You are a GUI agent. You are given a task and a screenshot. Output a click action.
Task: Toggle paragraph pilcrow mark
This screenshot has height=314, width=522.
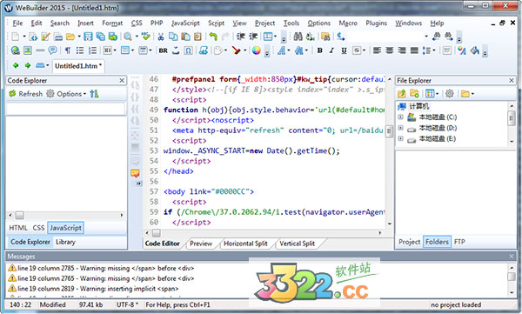68,50
